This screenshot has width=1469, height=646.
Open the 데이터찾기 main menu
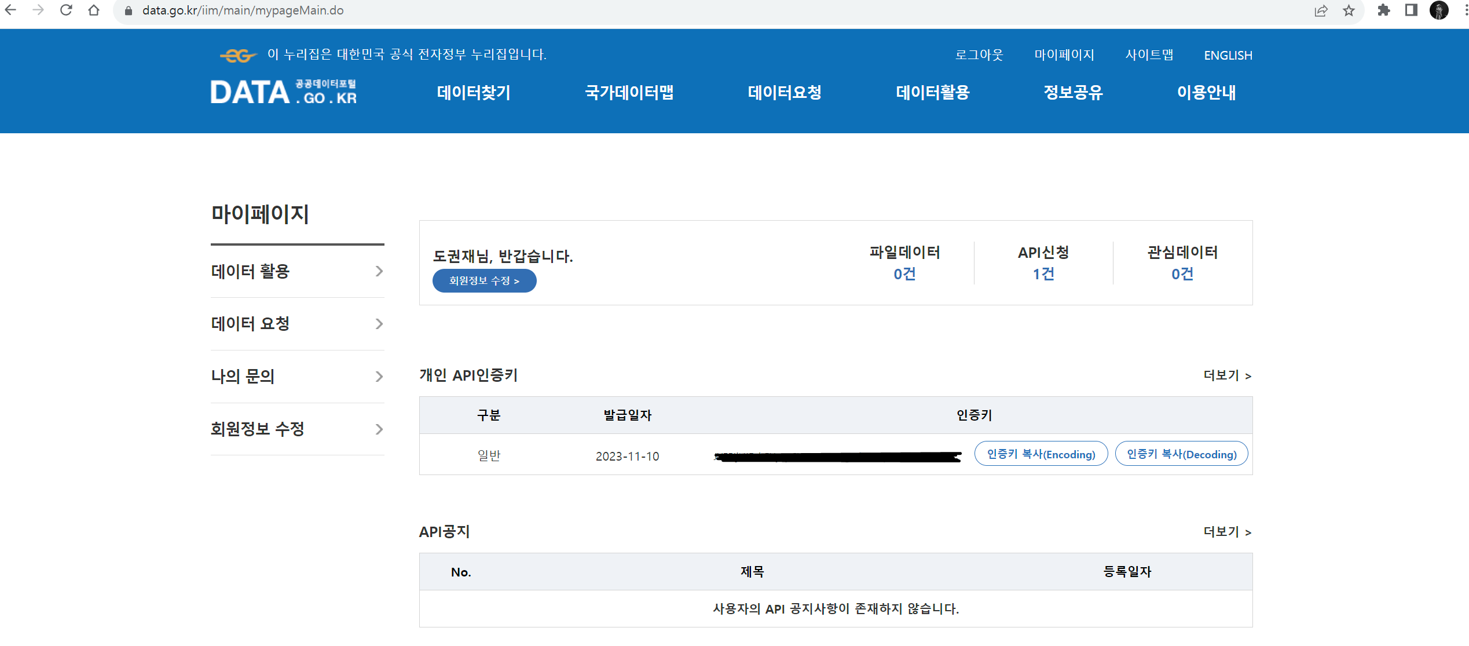(473, 93)
